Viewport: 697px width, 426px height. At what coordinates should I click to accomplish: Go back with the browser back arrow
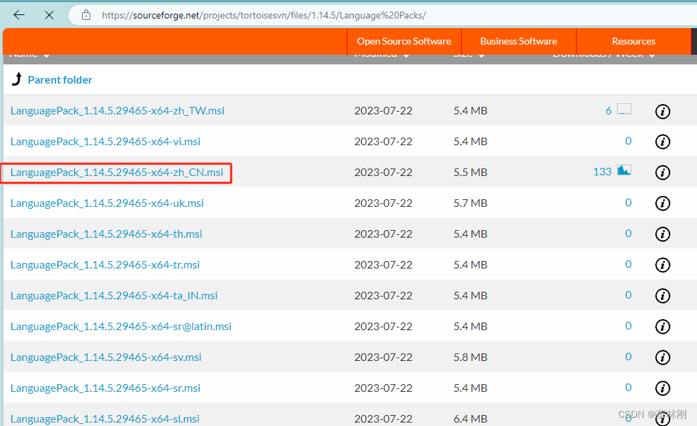[19, 15]
